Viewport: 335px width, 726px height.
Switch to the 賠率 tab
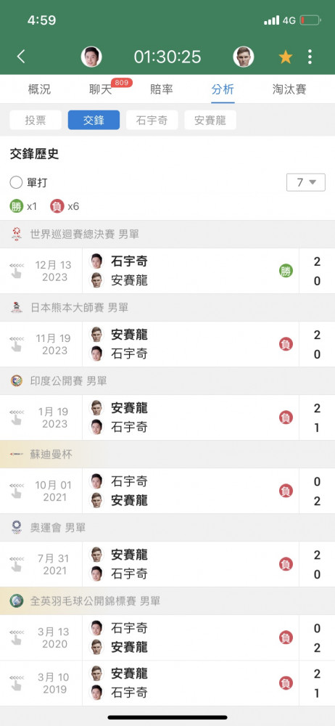(x=162, y=89)
